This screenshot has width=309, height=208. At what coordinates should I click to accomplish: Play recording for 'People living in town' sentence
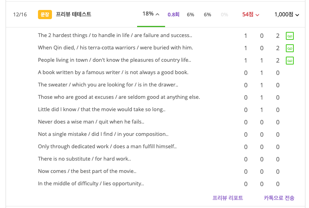290,61
